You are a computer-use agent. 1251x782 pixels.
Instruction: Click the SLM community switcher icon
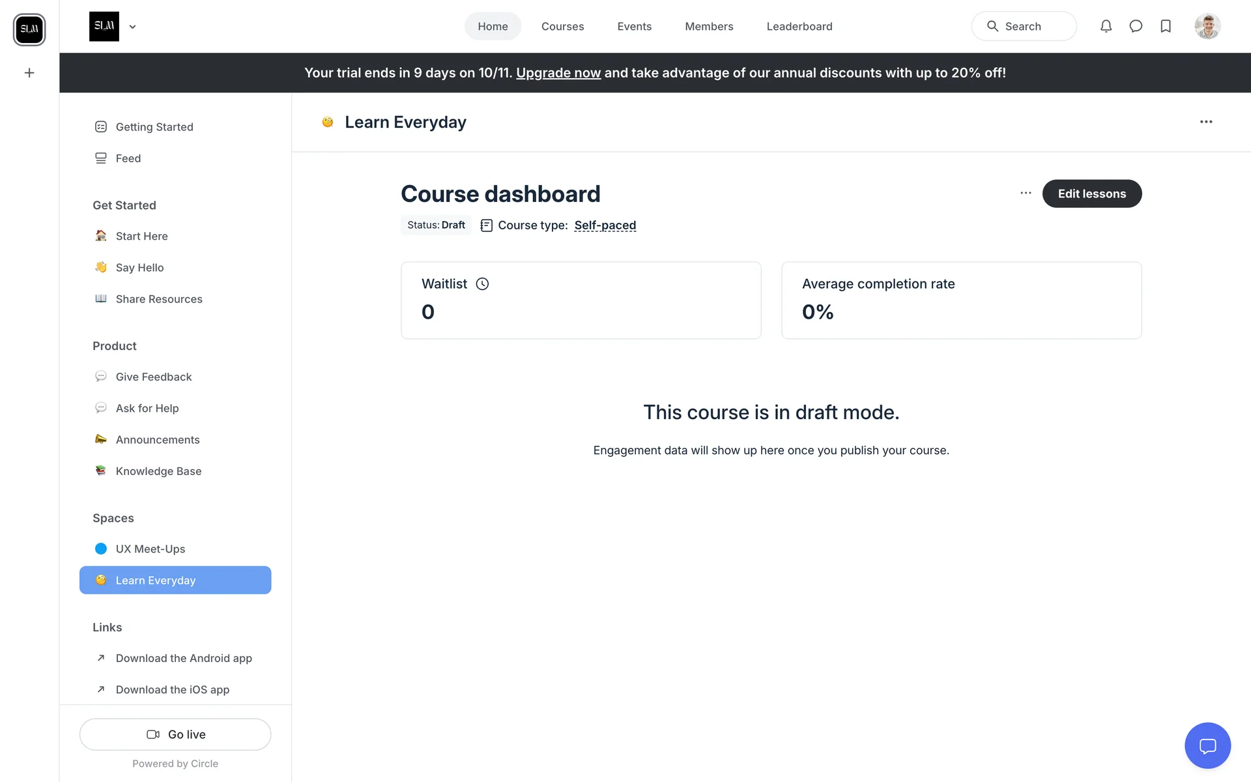[29, 29]
